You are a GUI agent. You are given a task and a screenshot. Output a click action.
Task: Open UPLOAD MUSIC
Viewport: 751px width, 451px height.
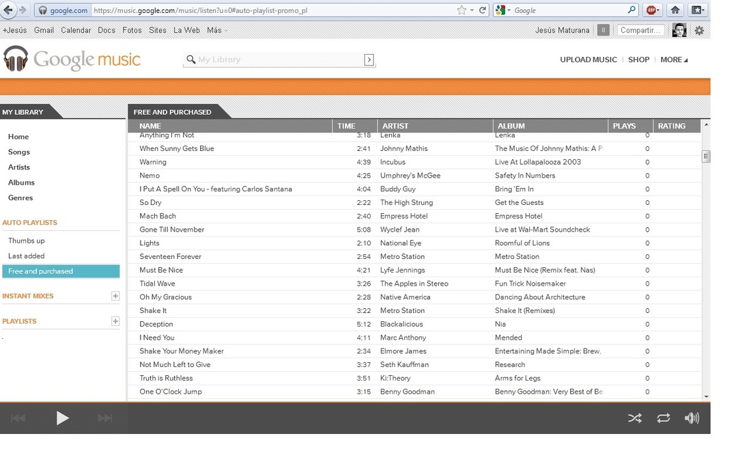(x=588, y=59)
